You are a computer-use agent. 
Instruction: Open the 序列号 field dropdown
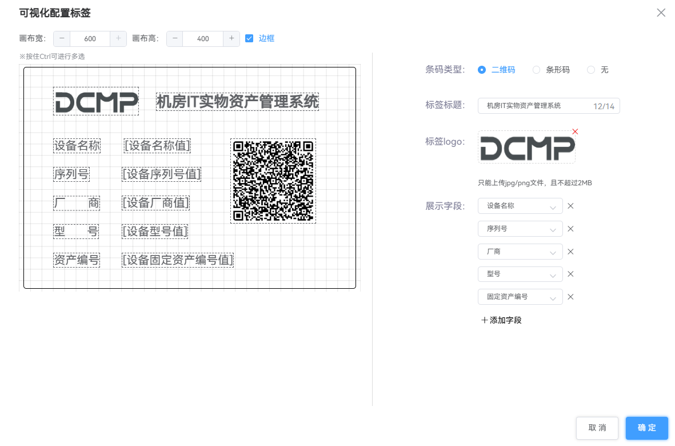tap(520, 229)
